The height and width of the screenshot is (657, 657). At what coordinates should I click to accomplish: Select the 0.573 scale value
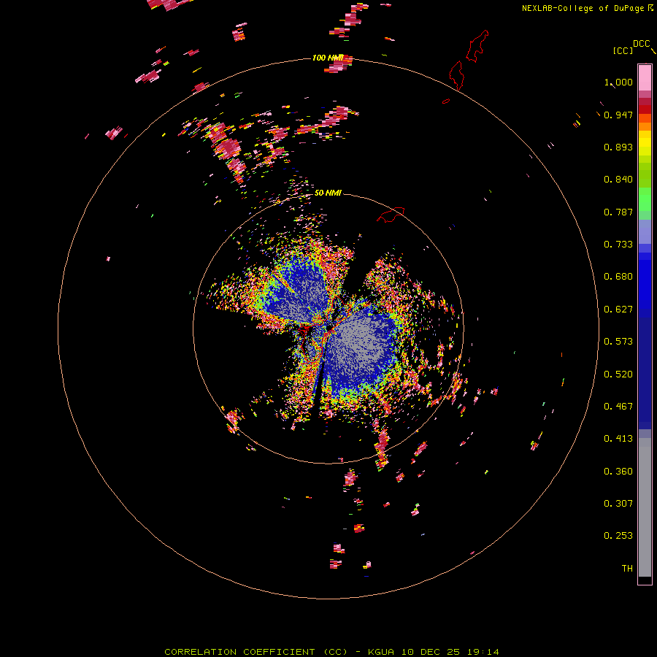[618, 342]
